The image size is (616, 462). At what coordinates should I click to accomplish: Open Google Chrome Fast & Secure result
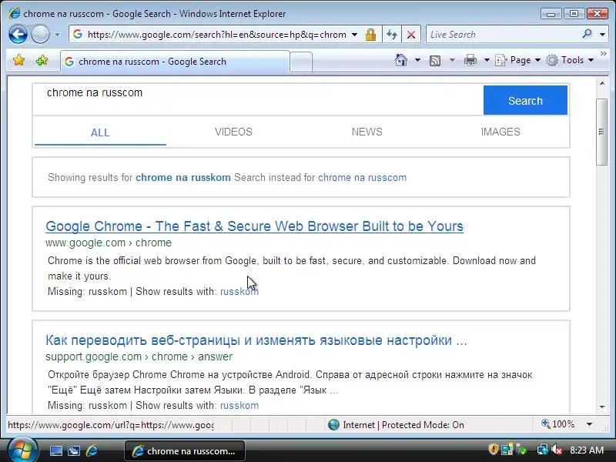point(255,226)
